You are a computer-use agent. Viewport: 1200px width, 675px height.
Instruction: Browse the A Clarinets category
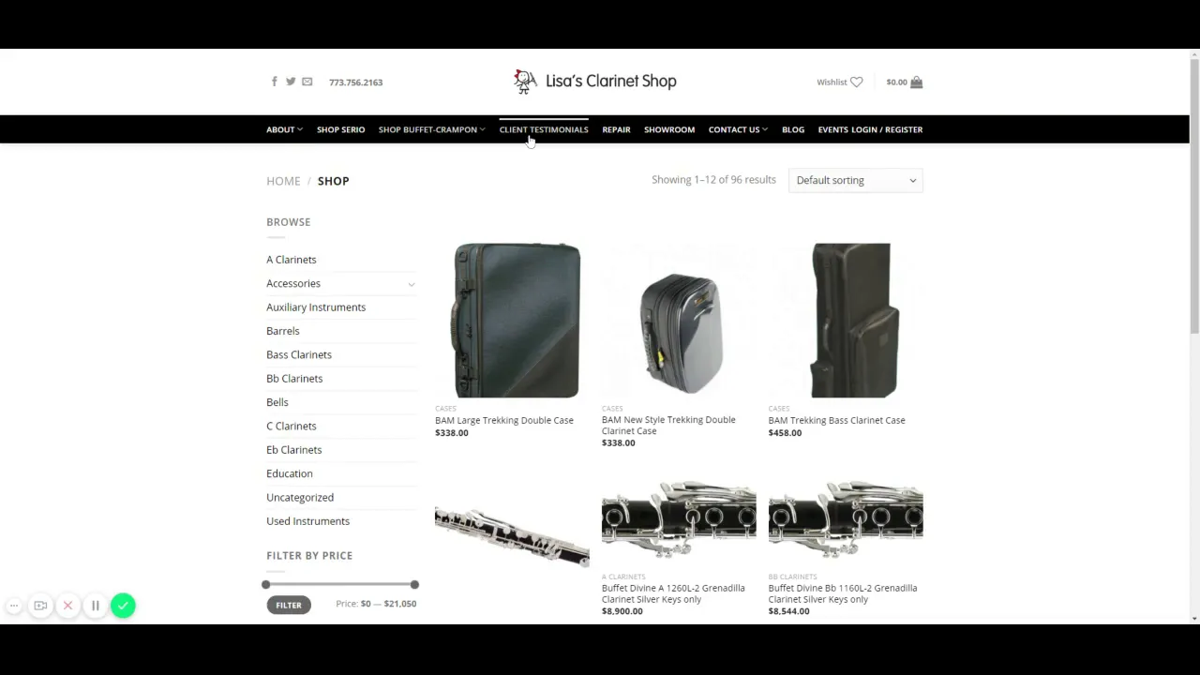[292, 260]
